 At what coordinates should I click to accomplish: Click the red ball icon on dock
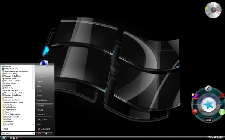click(x=195, y=112)
